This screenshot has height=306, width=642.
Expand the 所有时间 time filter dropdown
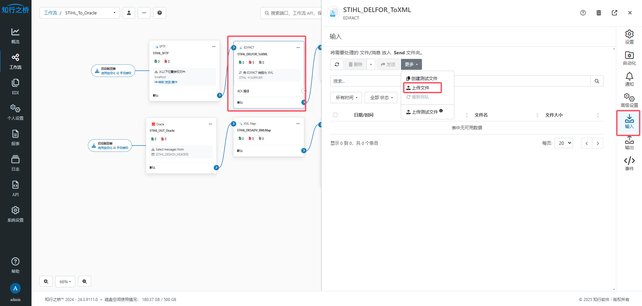point(346,98)
